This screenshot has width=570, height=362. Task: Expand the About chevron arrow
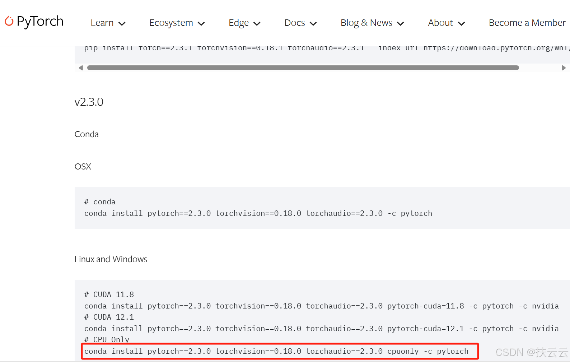[462, 24]
